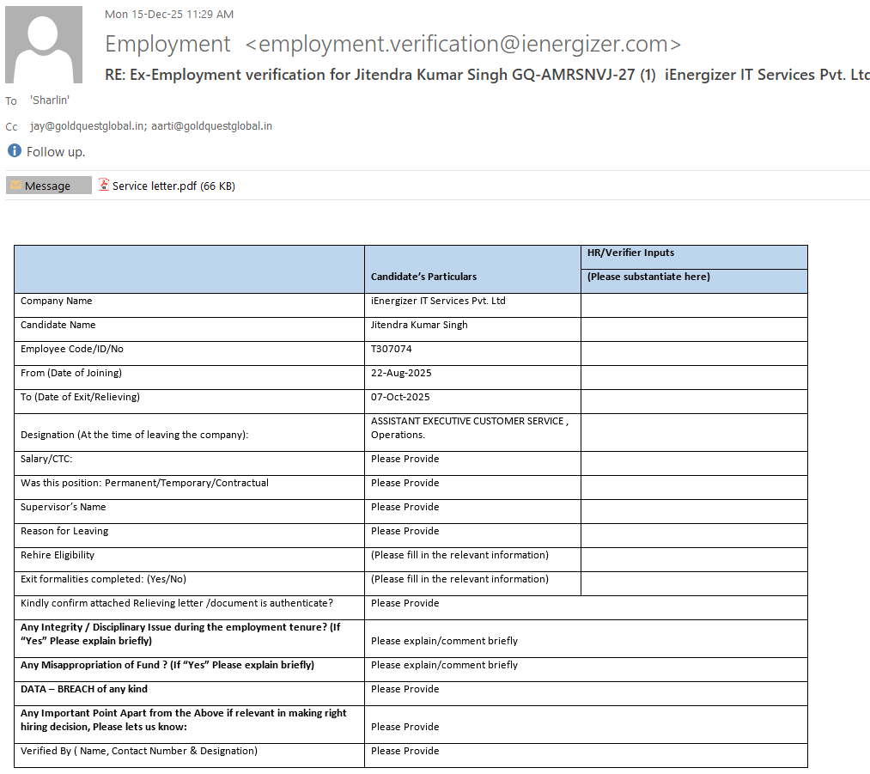Click 'Please explain/comment briefly' in Misappropriation row
Screen dimensions: 870x774
coord(444,665)
